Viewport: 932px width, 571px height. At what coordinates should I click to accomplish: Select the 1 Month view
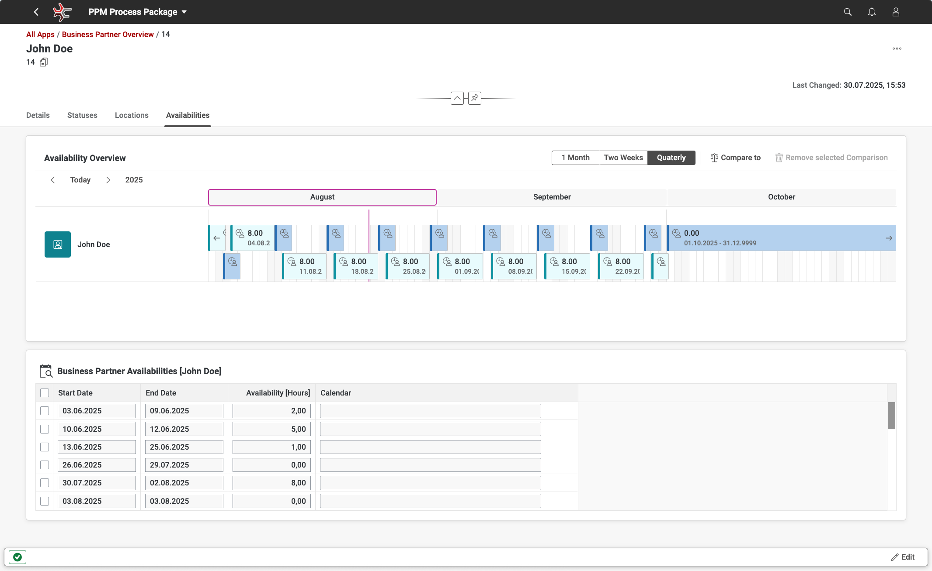[575, 158]
